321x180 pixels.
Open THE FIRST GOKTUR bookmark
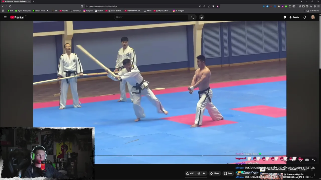tap(133, 11)
